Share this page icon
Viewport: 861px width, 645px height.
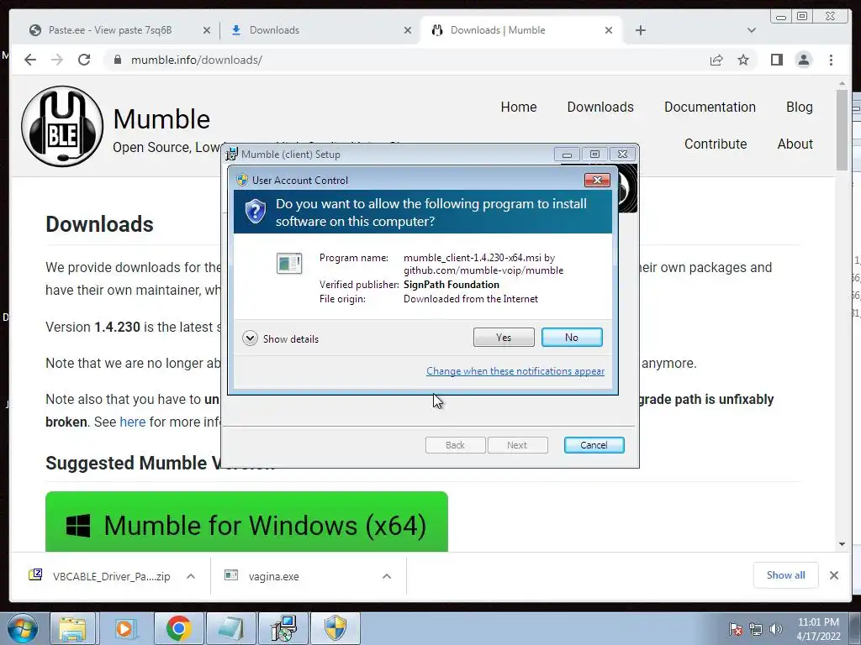(716, 60)
